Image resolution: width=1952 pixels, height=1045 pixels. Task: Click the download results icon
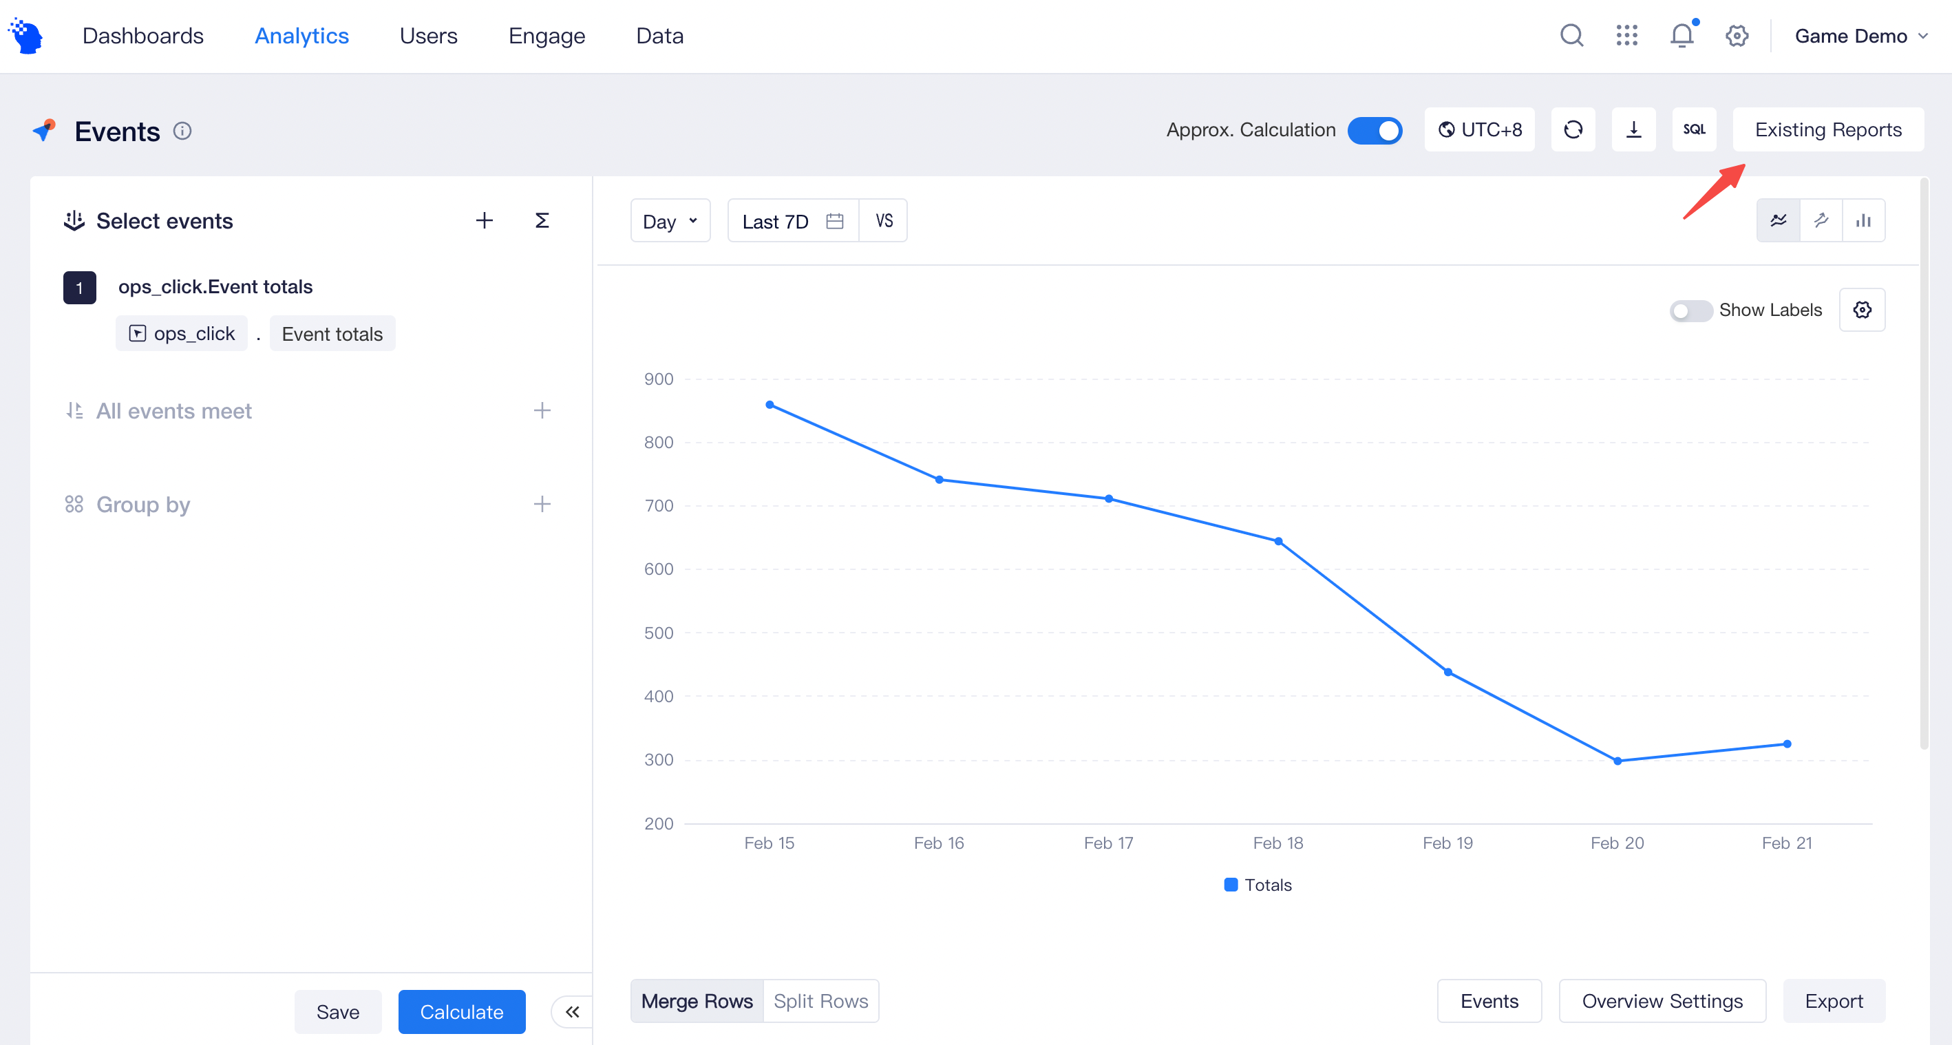(1634, 129)
